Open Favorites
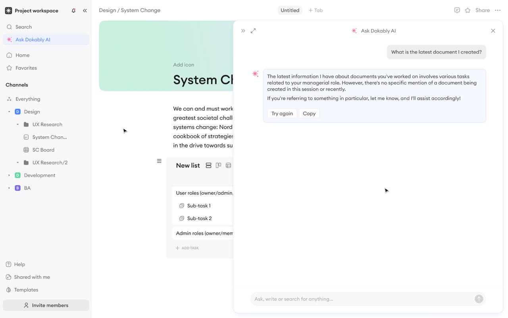This screenshot has width=508, height=318. click(x=46, y=68)
